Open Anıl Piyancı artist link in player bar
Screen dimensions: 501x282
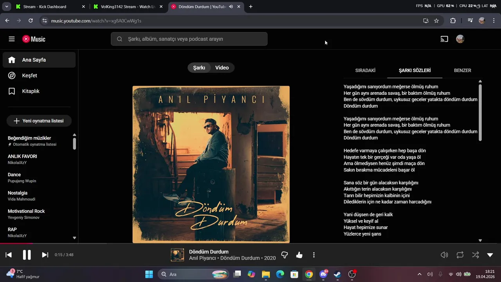[202, 258]
